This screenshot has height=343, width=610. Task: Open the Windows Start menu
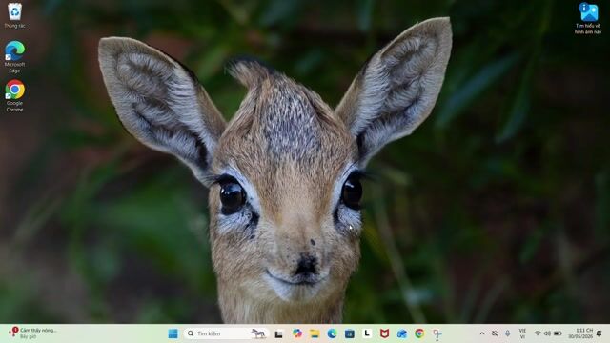coord(173,333)
